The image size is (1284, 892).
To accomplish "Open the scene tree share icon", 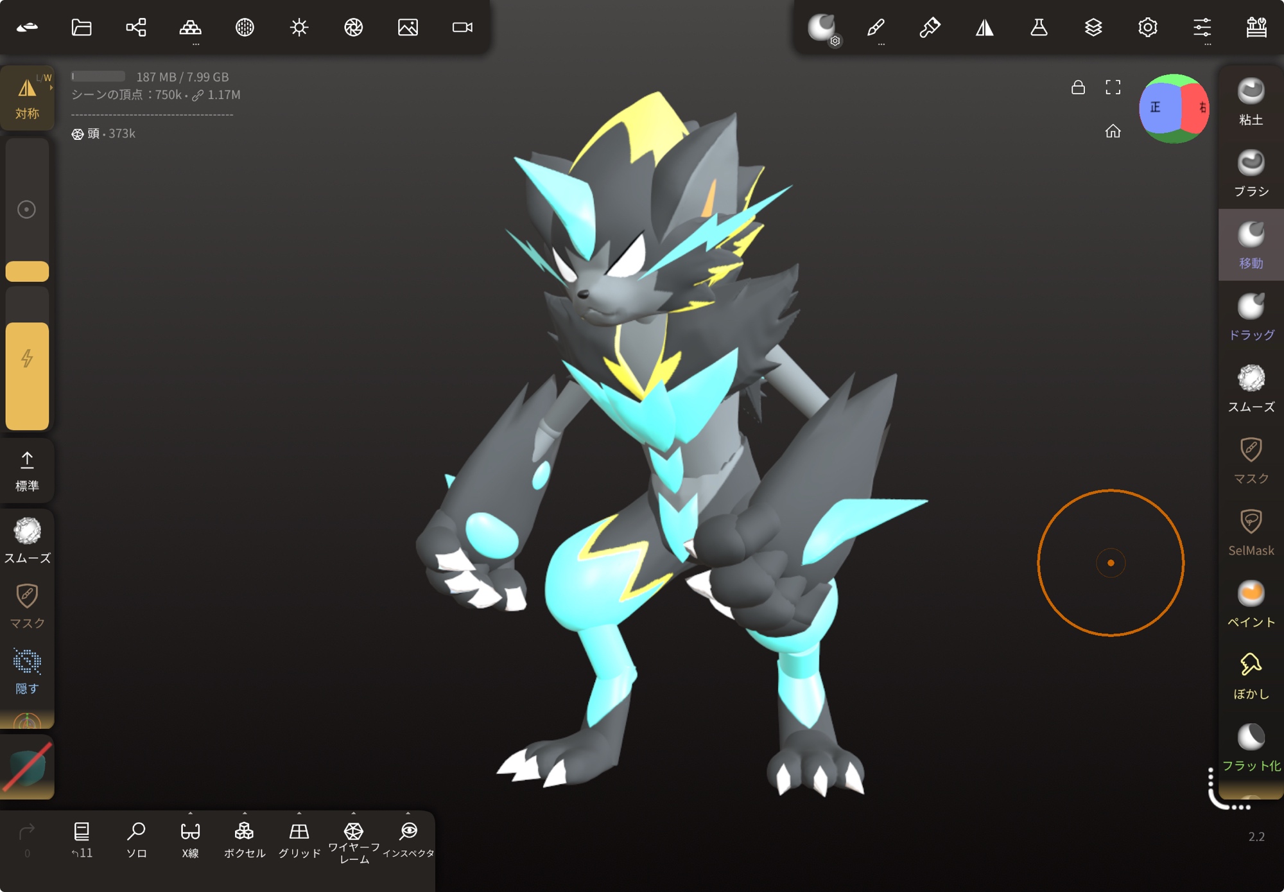I will point(136,27).
